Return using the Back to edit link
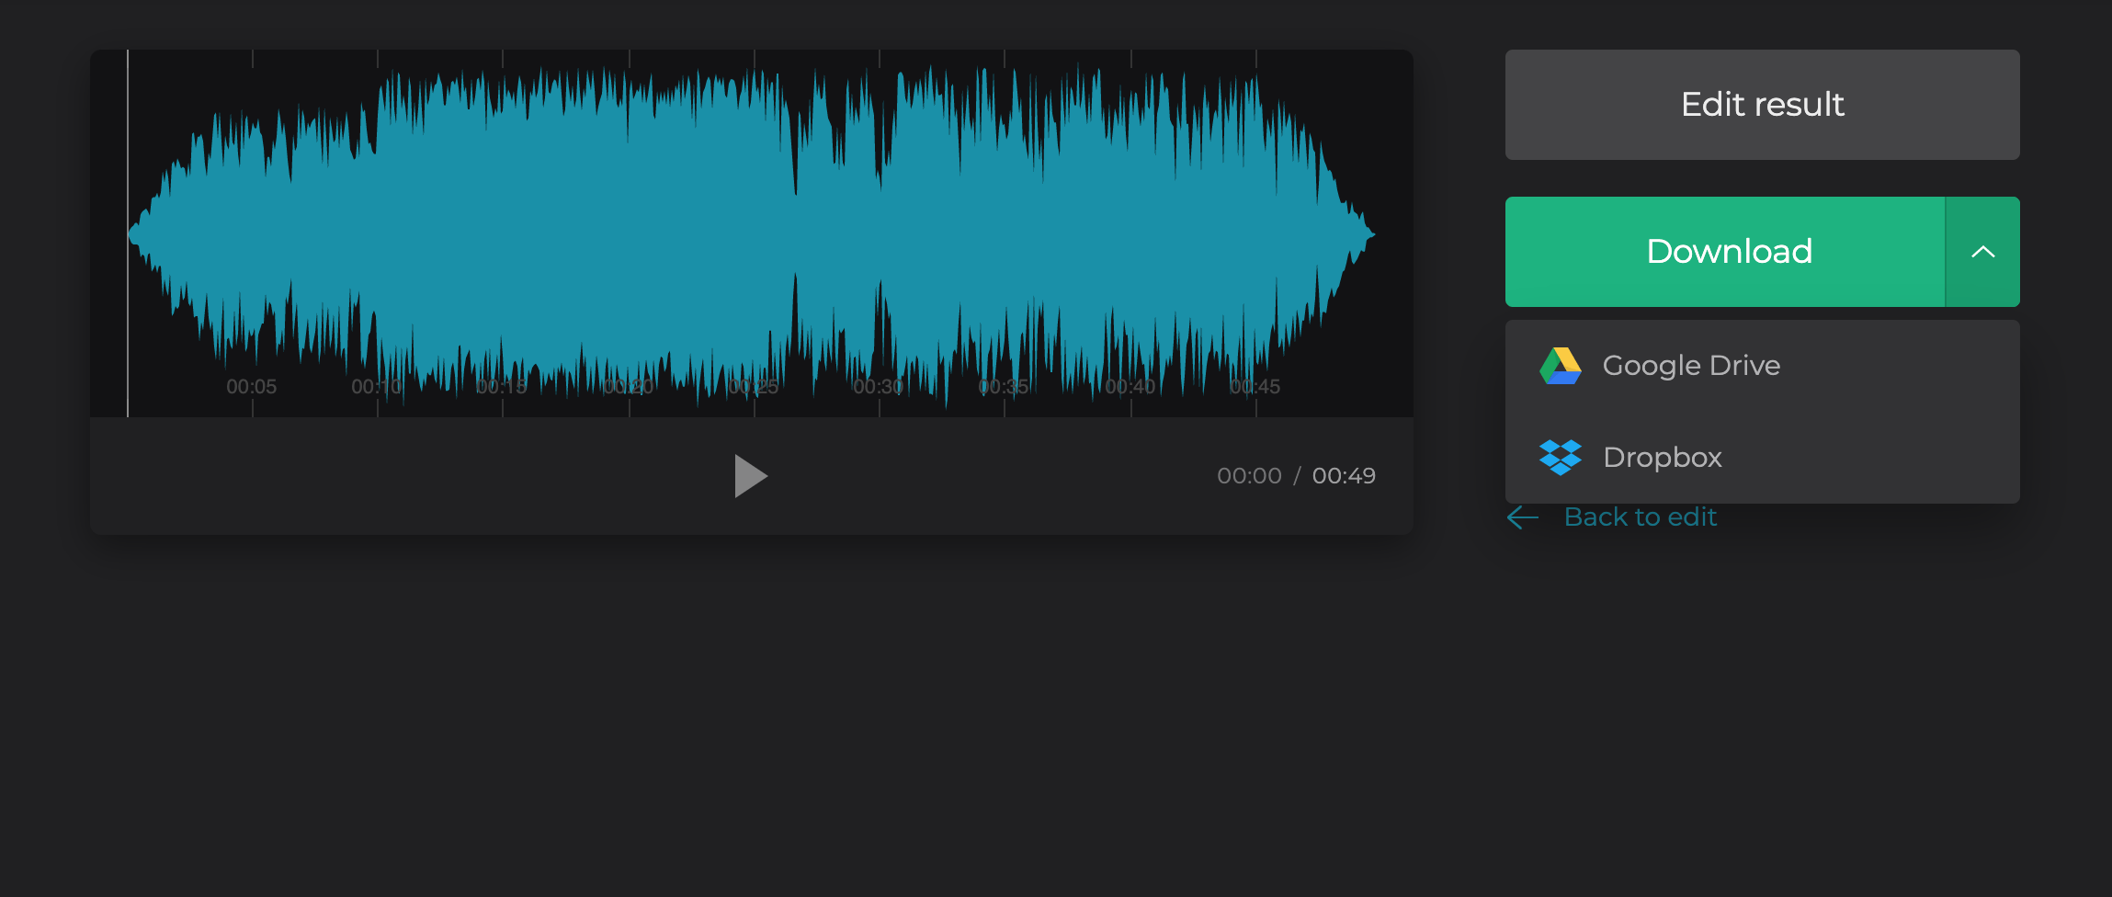2112x897 pixels. [1639, 516]
